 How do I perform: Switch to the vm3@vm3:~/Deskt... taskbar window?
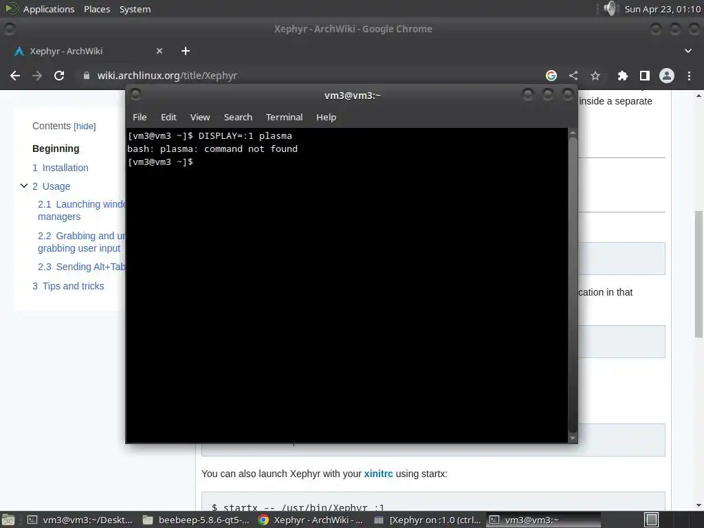pyautogui.click(x=80, y=520)
